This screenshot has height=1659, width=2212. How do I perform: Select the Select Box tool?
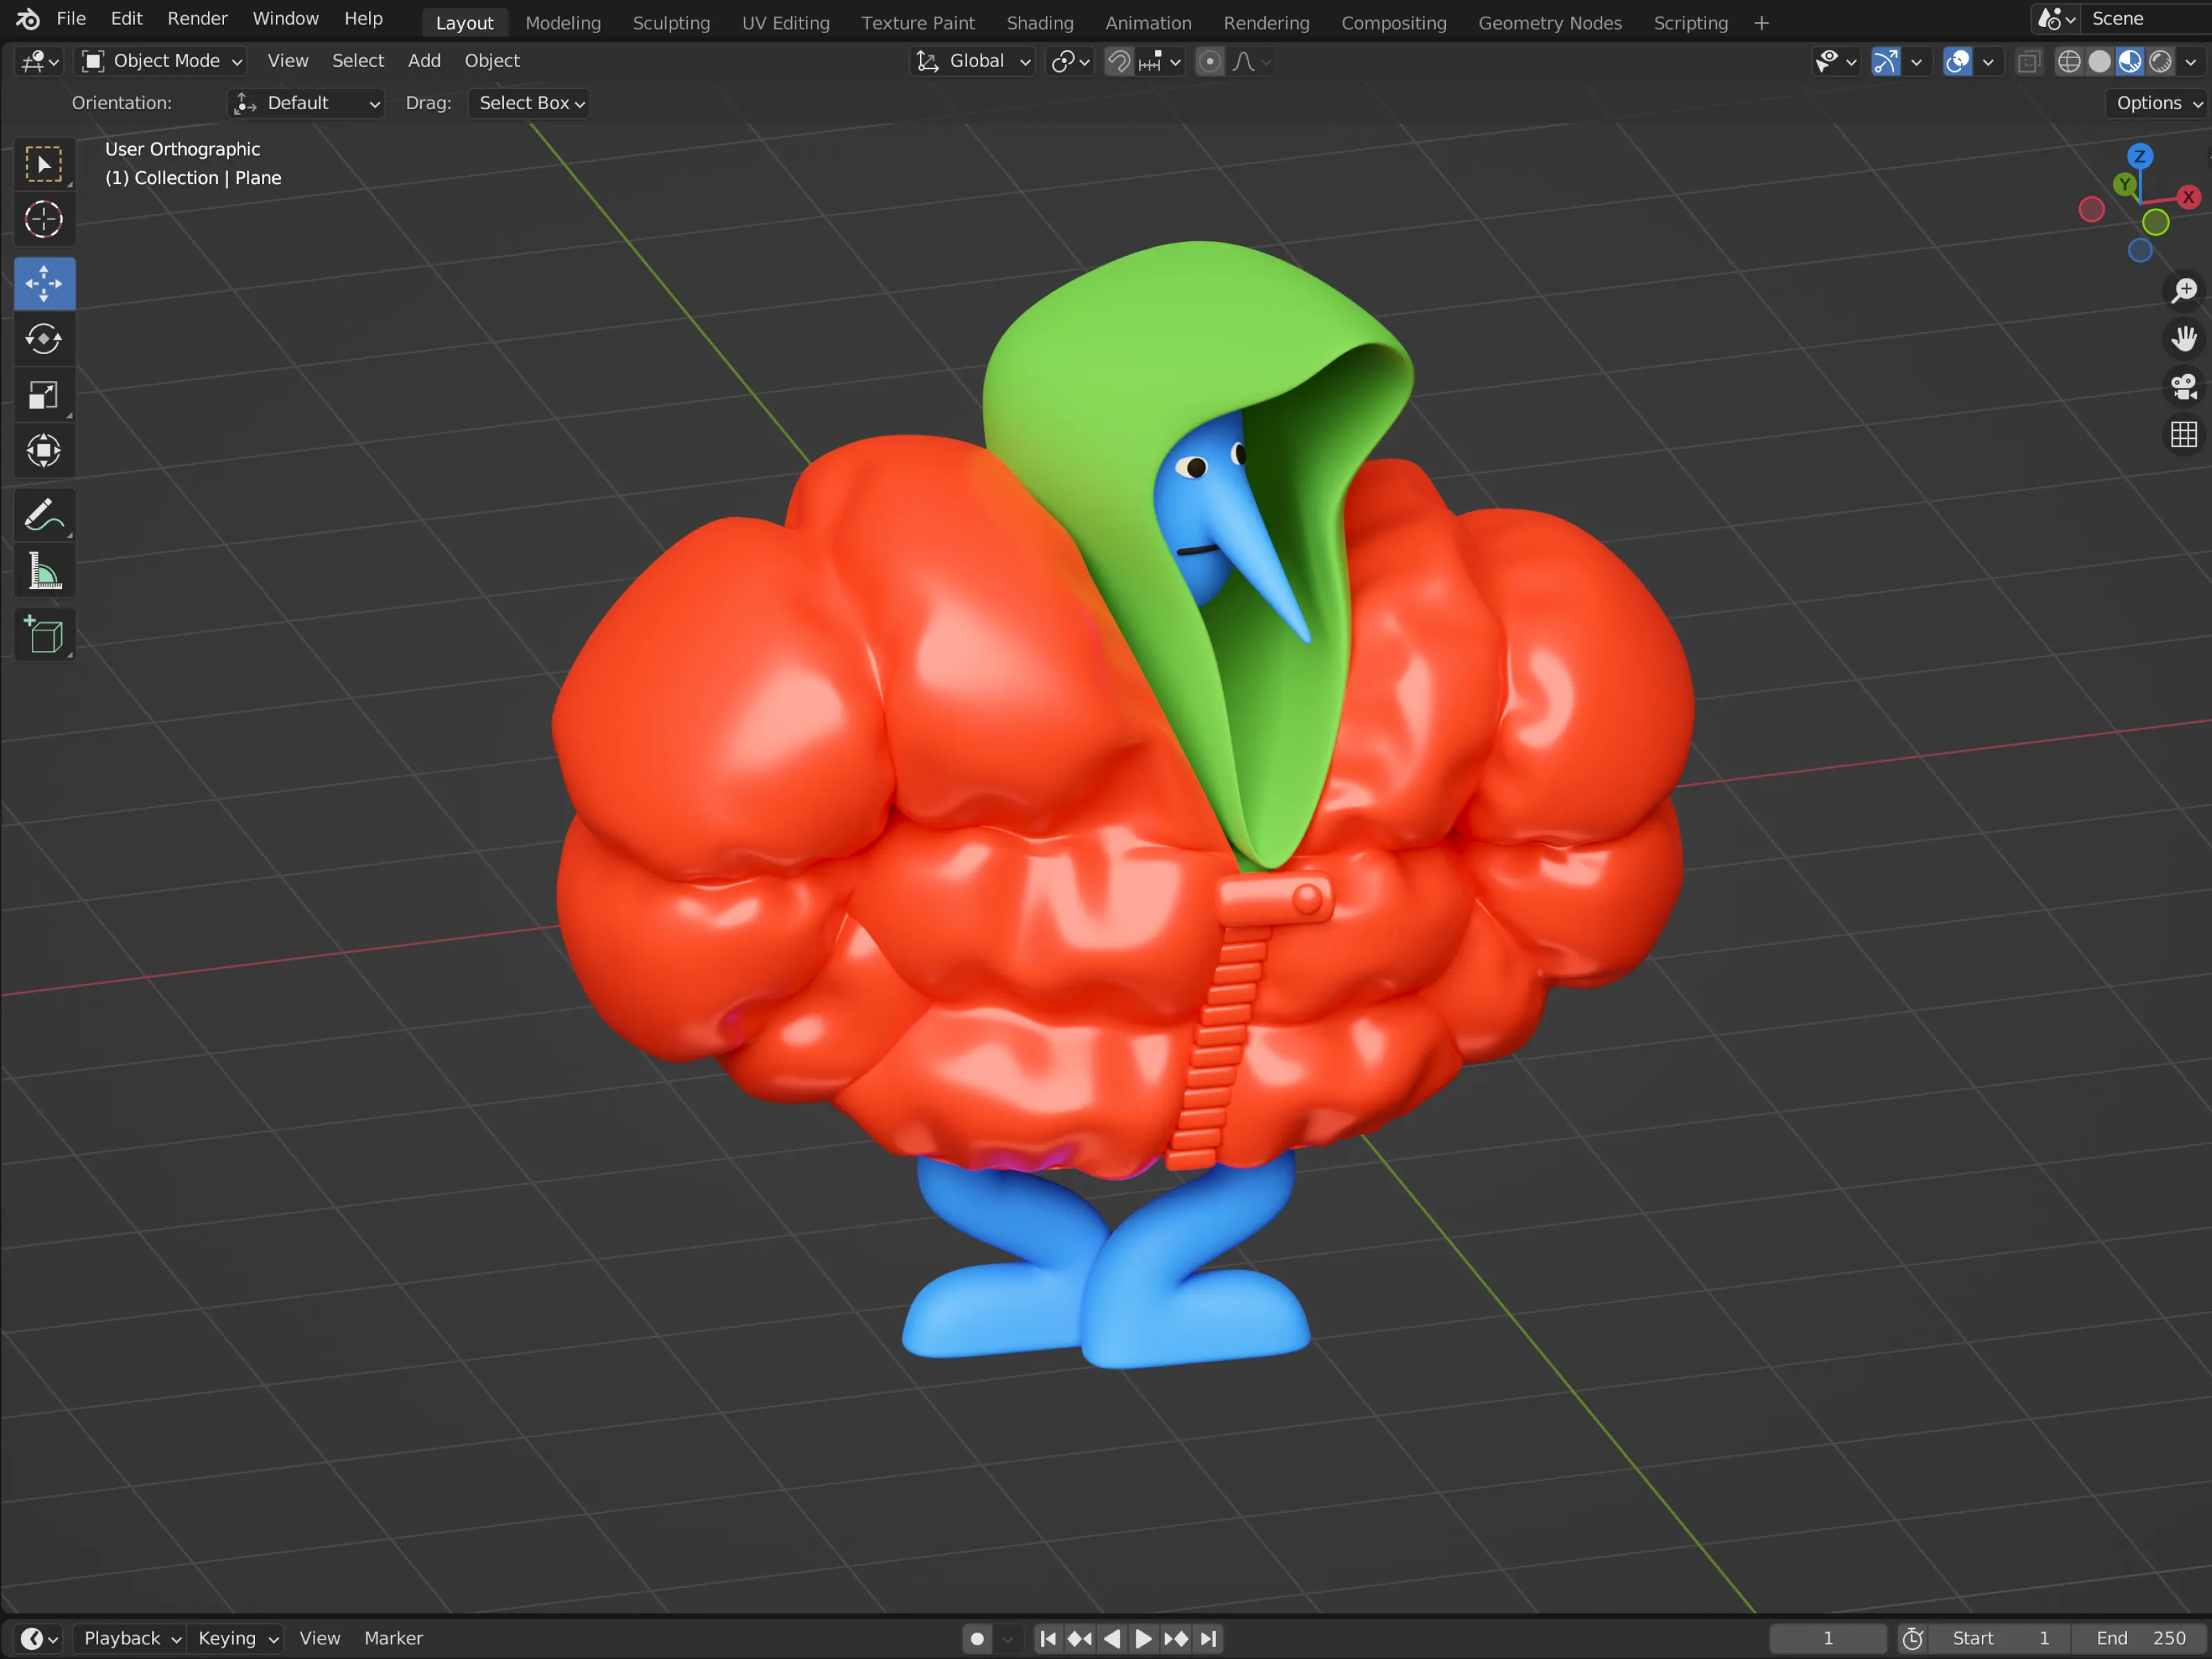[x=44, y=164]
